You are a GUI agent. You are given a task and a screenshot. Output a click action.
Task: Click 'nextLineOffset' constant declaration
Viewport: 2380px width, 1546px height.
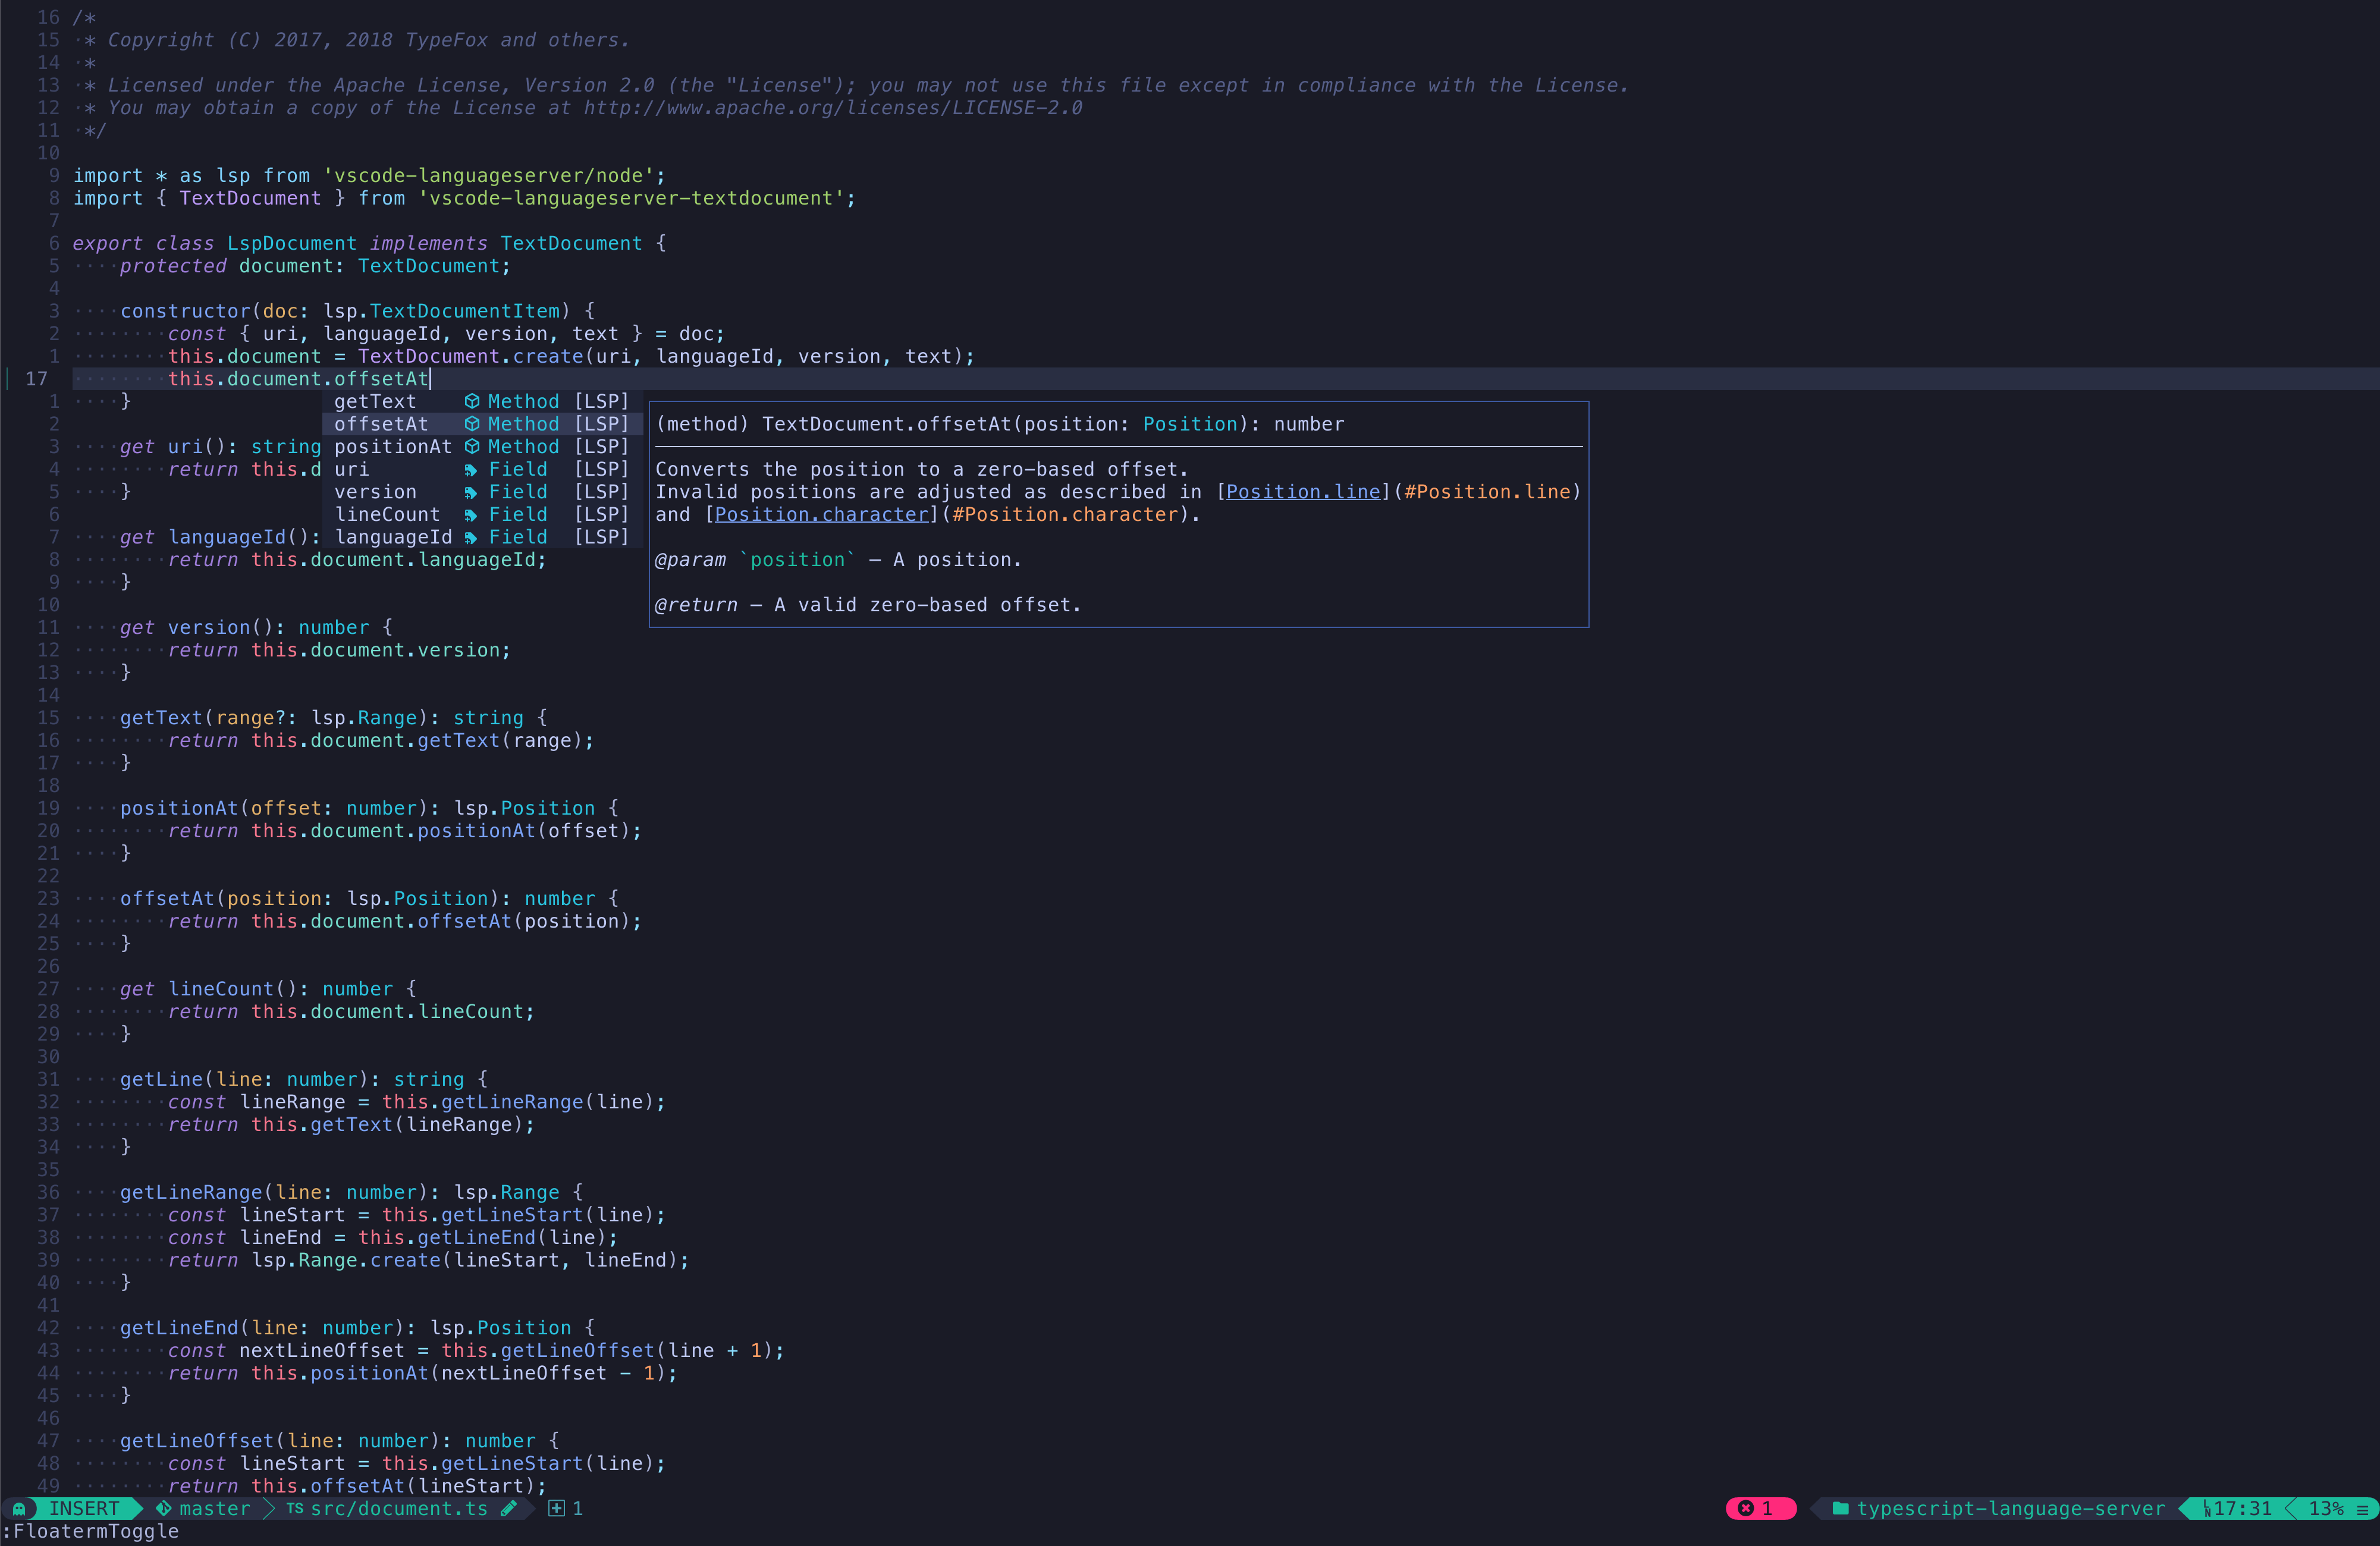coord(322,1350)
